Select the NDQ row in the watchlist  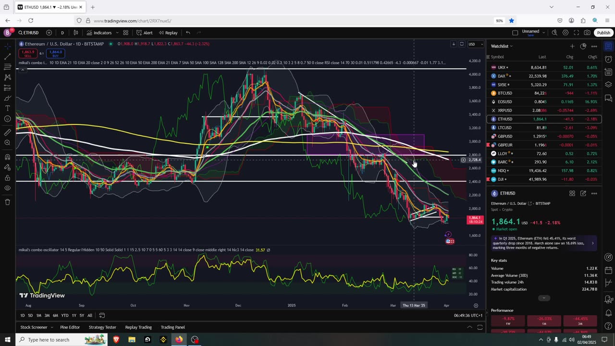(x=544, y=171)
